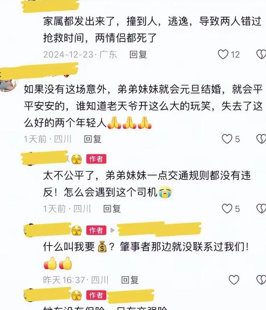Open the replied-to username after the arrow
This screenshot has width=266, height=310.
pos(159,229)
